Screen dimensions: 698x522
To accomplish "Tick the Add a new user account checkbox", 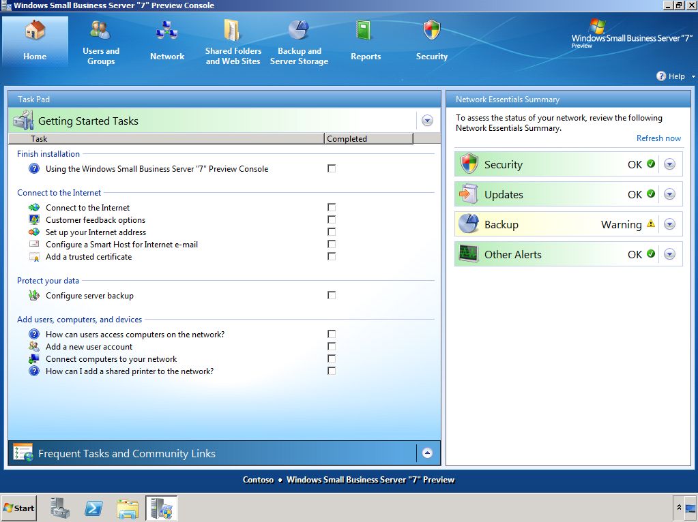I will (332, 346).
